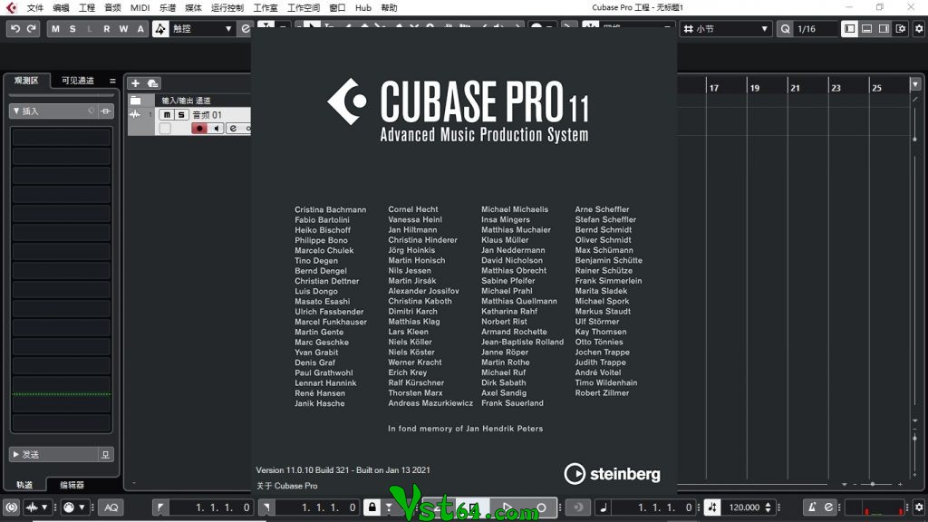Click the Redo arrow in the toolbar
The height and width of the screenshot is (522, 928).
point(32,28)
